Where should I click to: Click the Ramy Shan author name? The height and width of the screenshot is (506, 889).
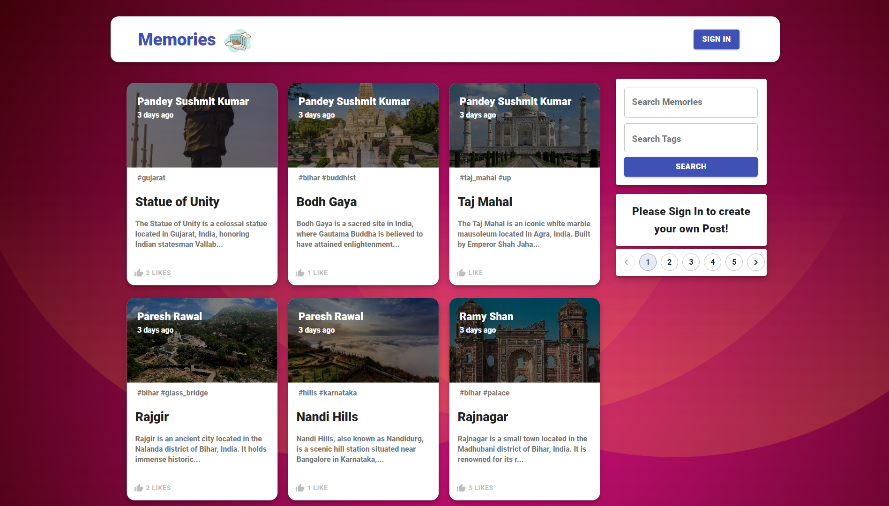tap(486, 316)
